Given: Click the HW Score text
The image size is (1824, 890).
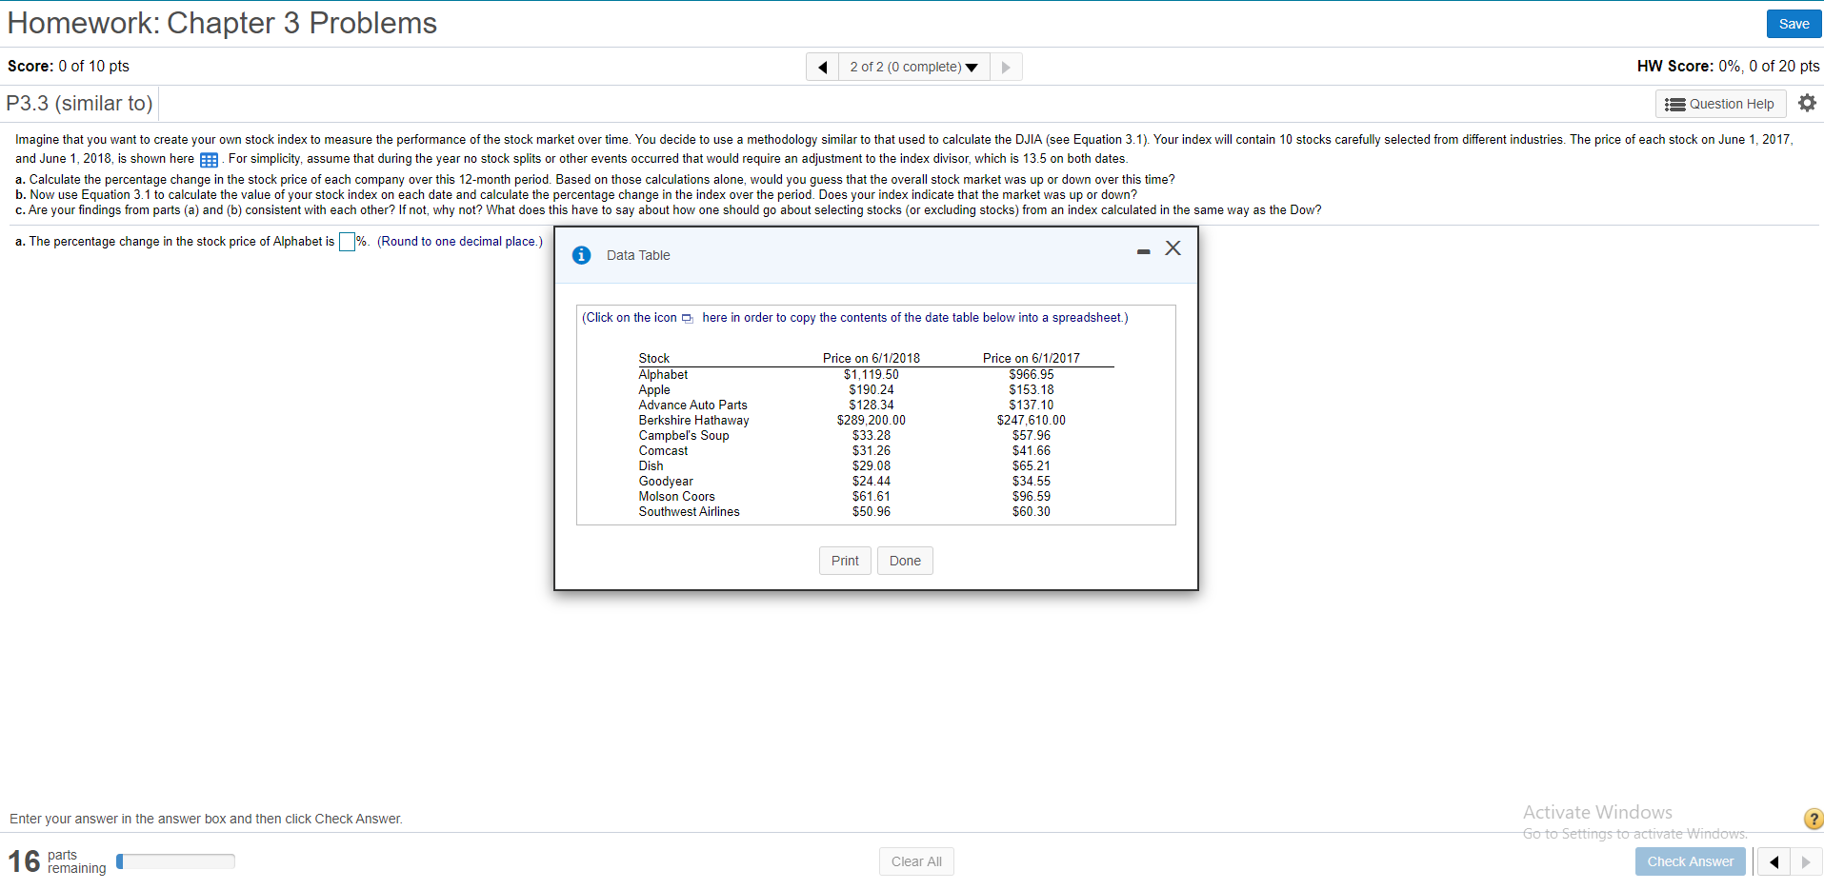Looking at the screenshot, I should tap(1728, 66).
